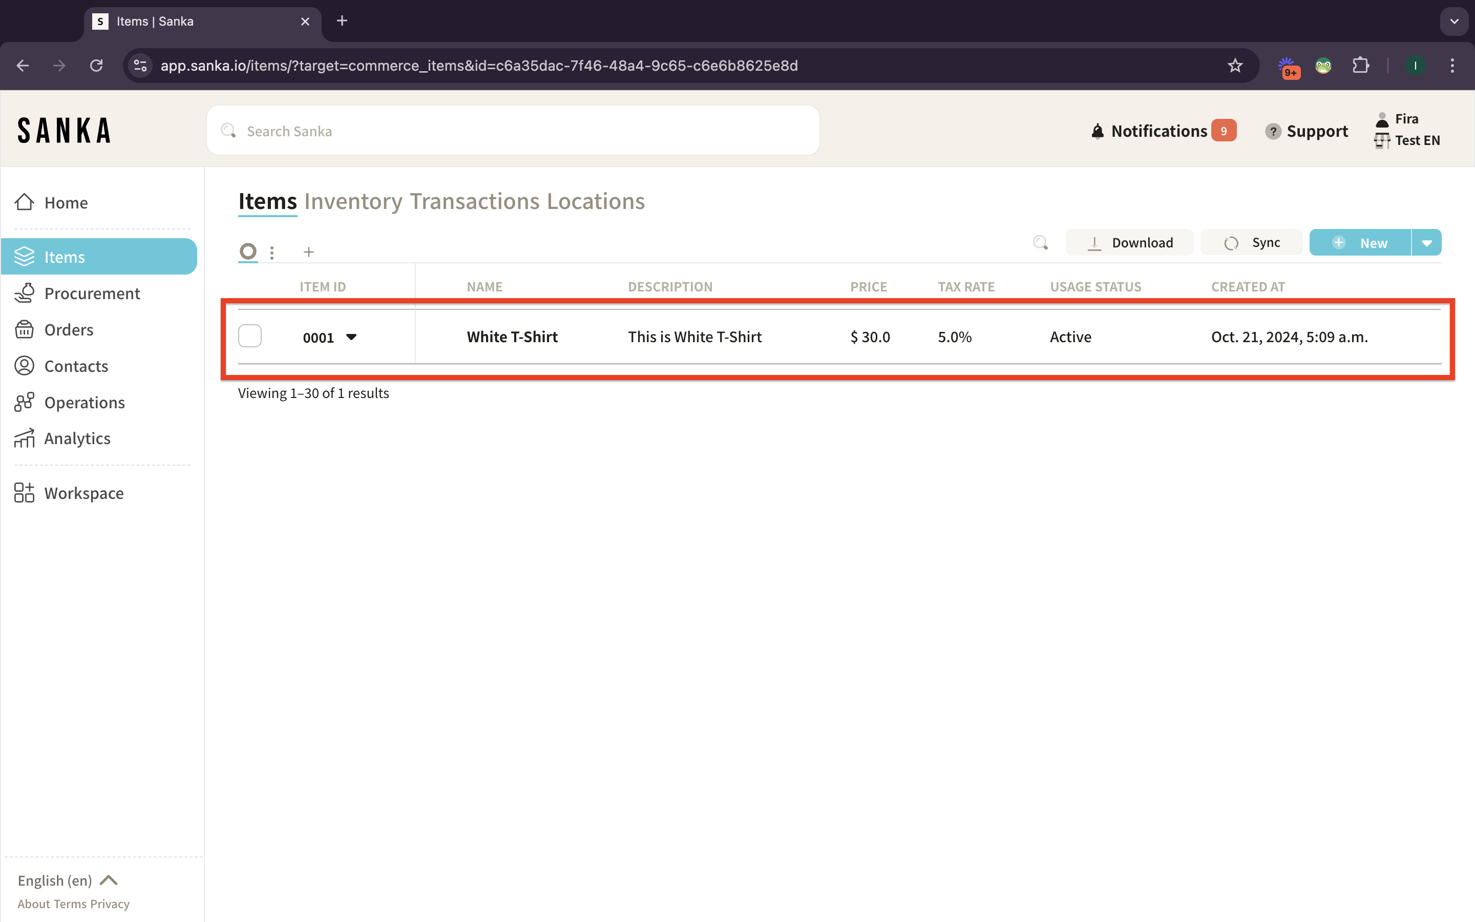This screenshot has height=922, width=1475.
Task: Open the Analytics chart icon
Action: click(25, 438)
